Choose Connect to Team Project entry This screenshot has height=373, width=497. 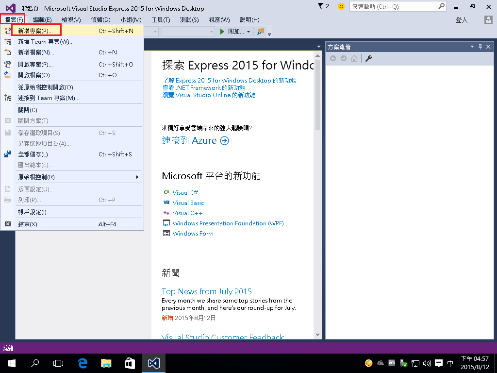(72, 98)
